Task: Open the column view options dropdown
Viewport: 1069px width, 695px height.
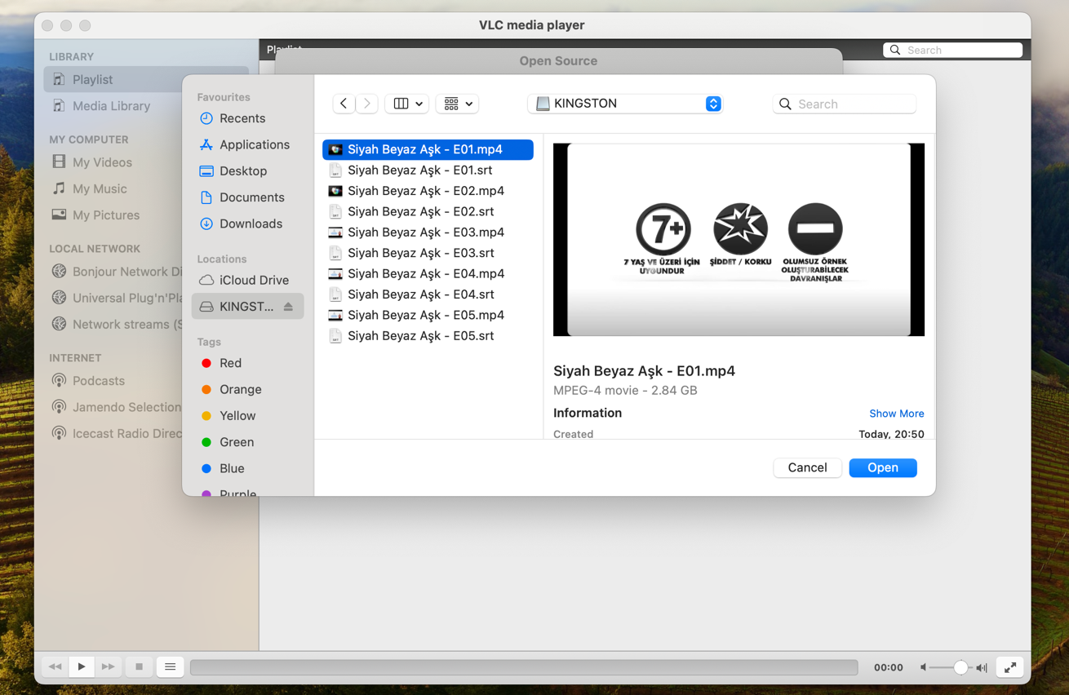Action: click(x=407, y=104)
